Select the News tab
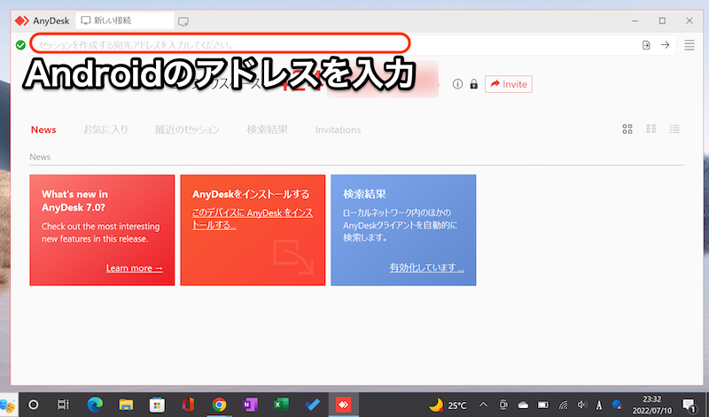Screen dimensions: 709x417 [43, 130]
